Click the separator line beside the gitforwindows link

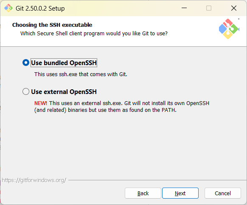click(157, 180)
